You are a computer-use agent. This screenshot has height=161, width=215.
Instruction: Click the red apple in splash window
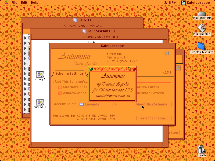pos(134,69)
